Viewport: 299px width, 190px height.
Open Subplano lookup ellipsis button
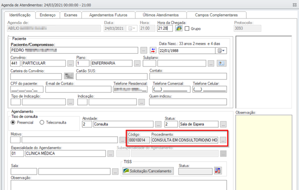tap(211, 63)
